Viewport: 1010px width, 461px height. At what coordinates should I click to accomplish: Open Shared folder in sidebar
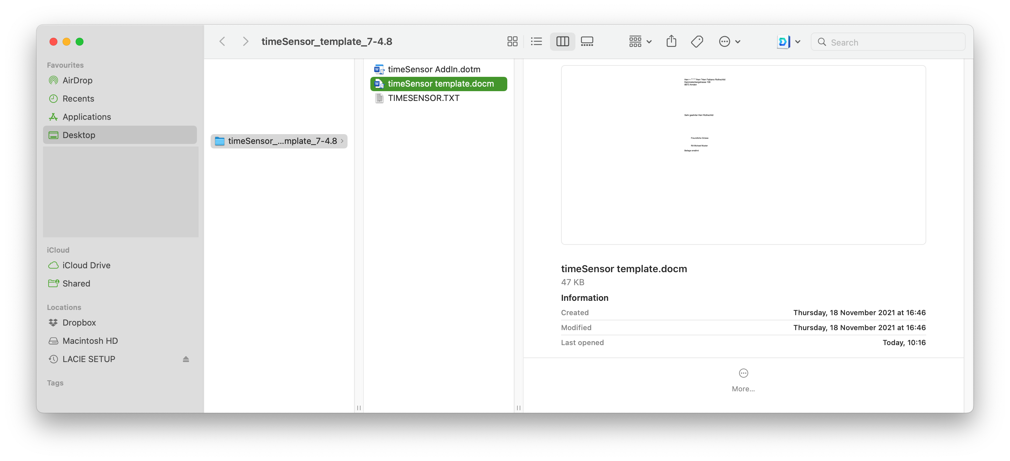(x=120, y=283)
